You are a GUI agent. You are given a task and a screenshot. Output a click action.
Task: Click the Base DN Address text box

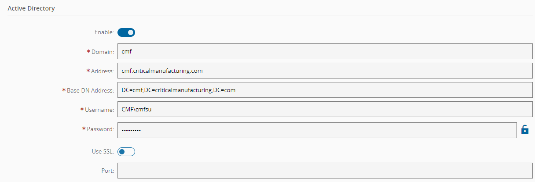[x=325, y=90]
